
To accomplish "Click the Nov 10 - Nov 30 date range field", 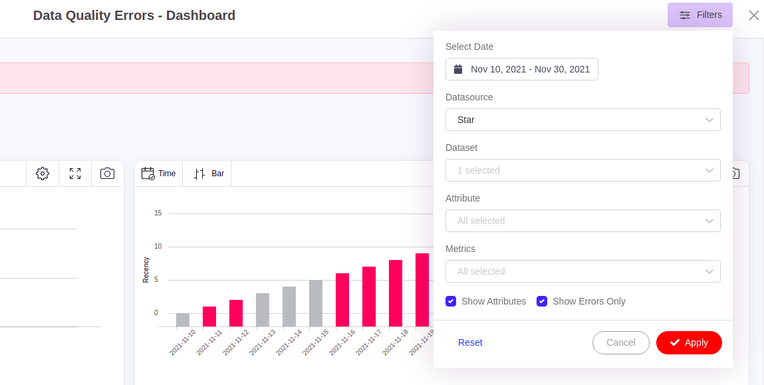I will [530, 69].
